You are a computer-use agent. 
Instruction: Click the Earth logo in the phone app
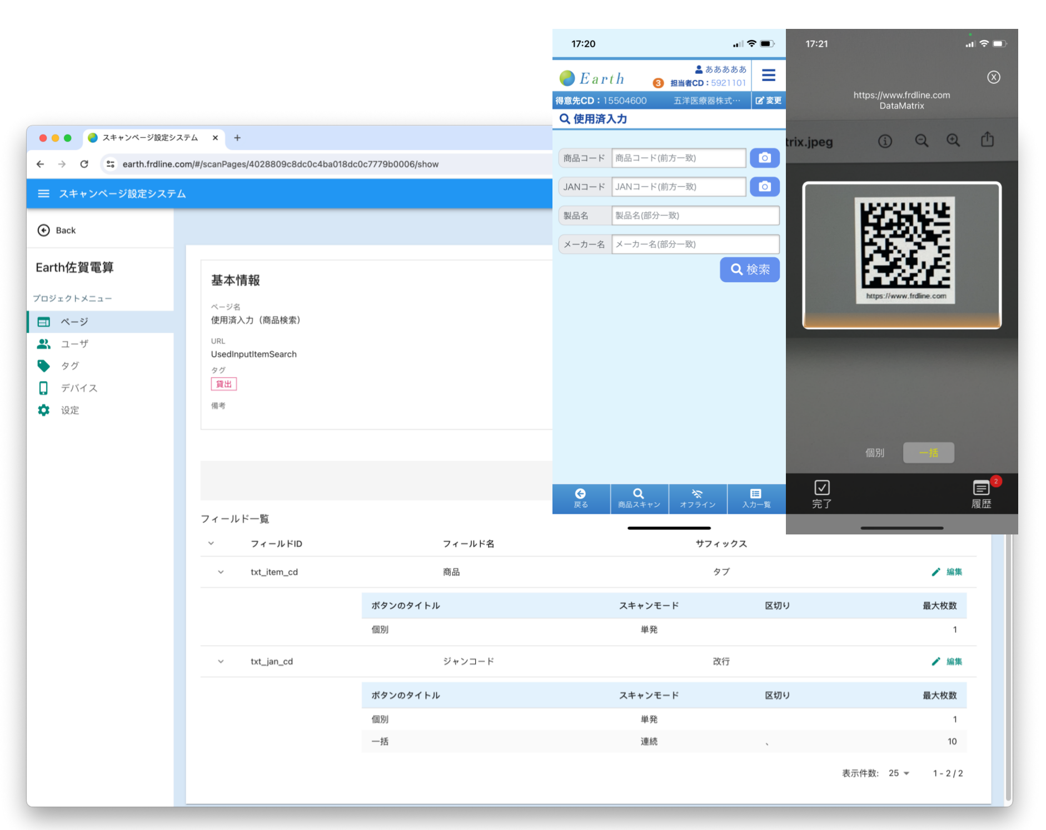592,78
